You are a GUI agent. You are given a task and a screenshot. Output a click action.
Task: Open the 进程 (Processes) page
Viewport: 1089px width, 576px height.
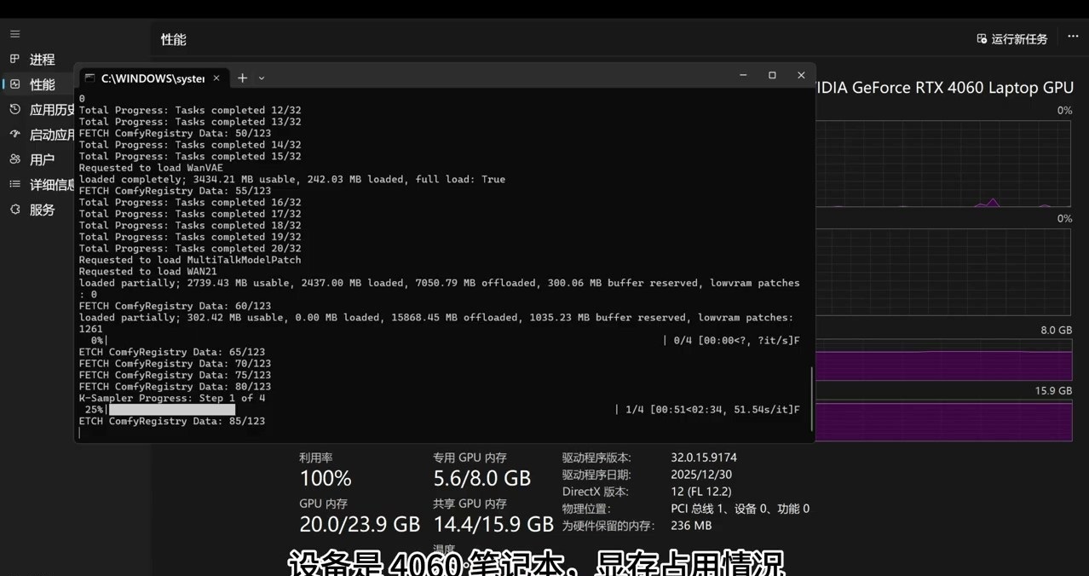coord(41,60)
